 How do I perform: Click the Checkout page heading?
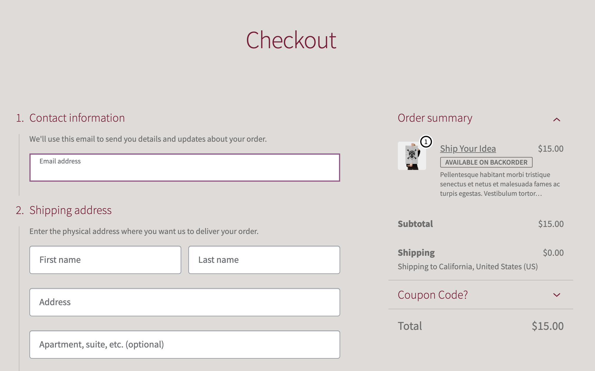pos(292,40)
